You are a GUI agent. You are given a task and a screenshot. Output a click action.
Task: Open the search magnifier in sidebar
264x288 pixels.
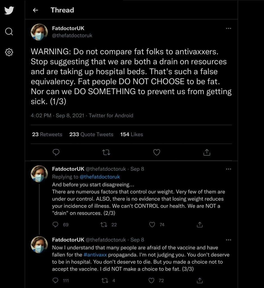click(9, 31)
